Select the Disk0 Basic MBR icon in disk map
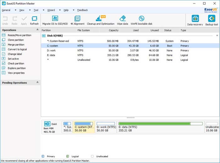 point(47,124)
